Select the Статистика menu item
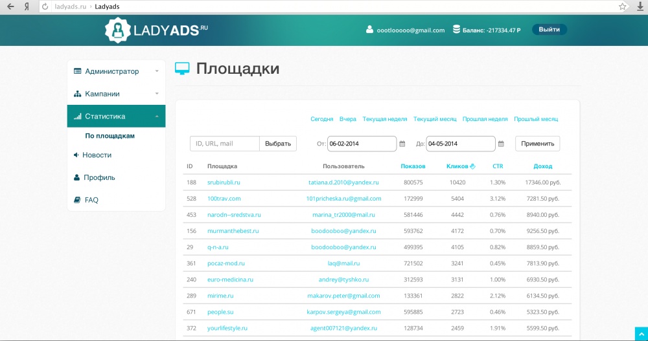Image resolution: width=648 pixels, height=341 pixels. coord(116,116)
